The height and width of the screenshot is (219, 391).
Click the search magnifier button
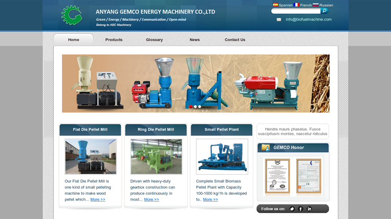click(325, 11)
